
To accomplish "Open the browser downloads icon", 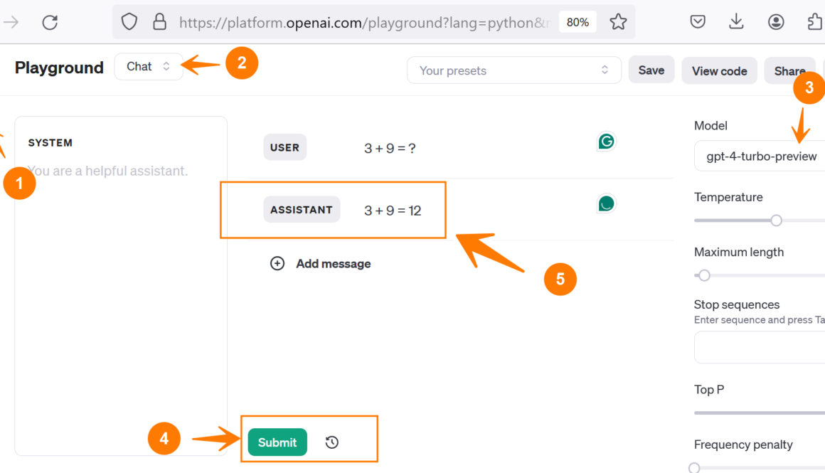I will tap(736, 23).
